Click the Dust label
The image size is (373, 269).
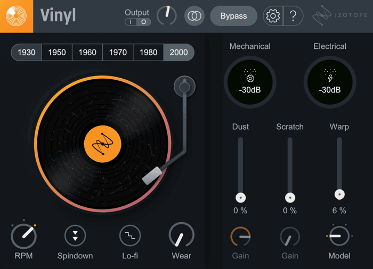coord(240,127)
